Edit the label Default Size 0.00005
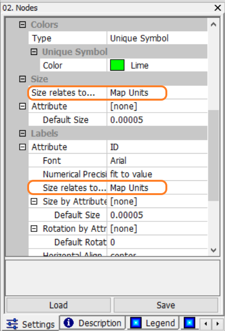Image resolution: width=225 pixels, height=331 pixels. tap(157, 215)
